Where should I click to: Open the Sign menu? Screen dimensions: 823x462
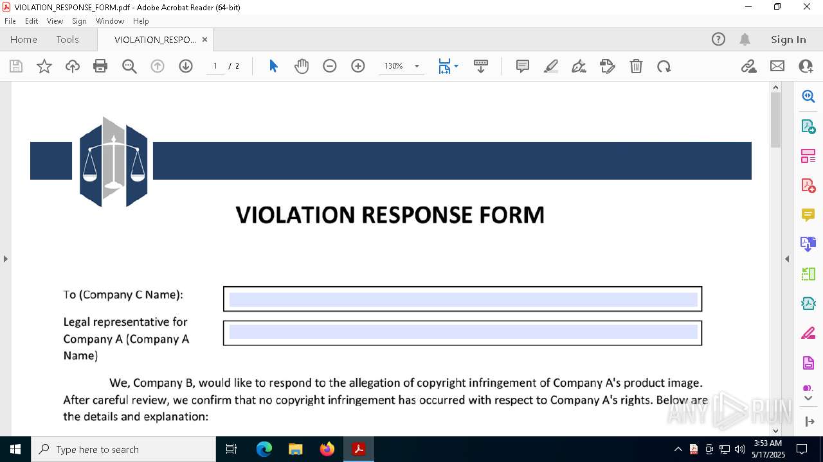coord(79,21)
